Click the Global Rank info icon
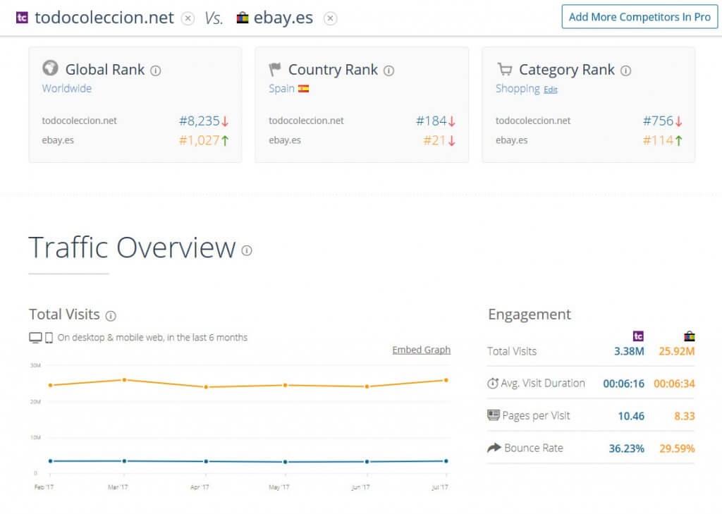This screenshot has height=514, width=722. pyautogui.click(x=156, y=71)
